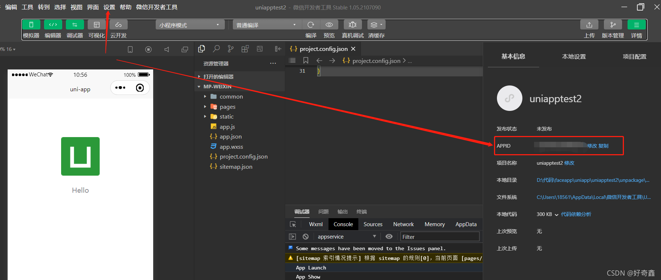Screen dimensions: 661x280
Task: Open the 可视化 visual layout button
Action: coord(97,25)
